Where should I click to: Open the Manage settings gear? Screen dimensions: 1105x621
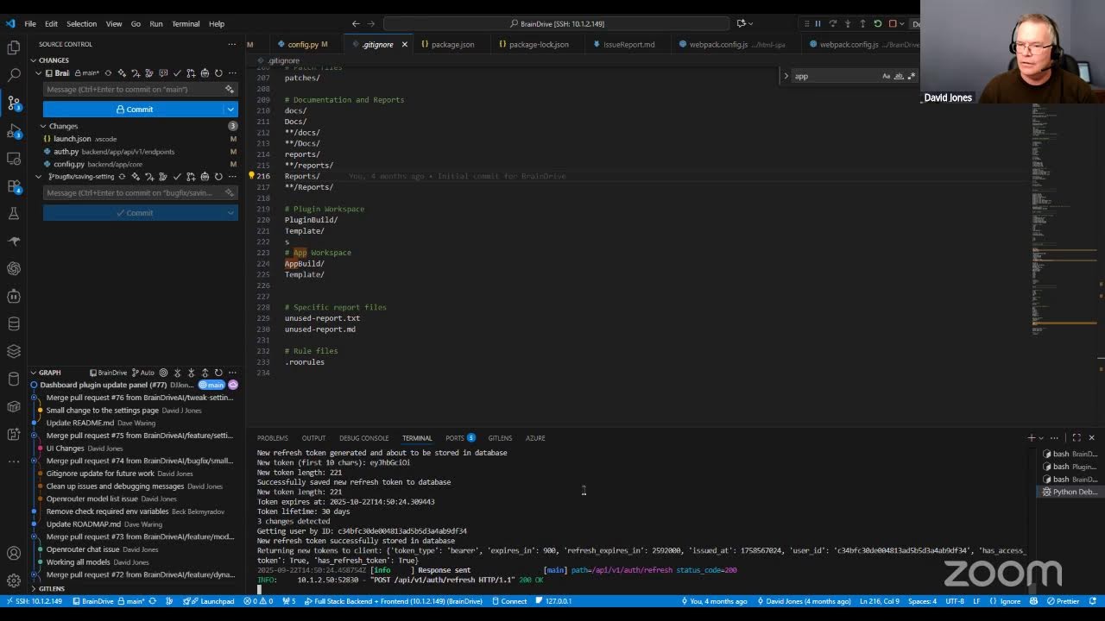click(x=14, y=580)
